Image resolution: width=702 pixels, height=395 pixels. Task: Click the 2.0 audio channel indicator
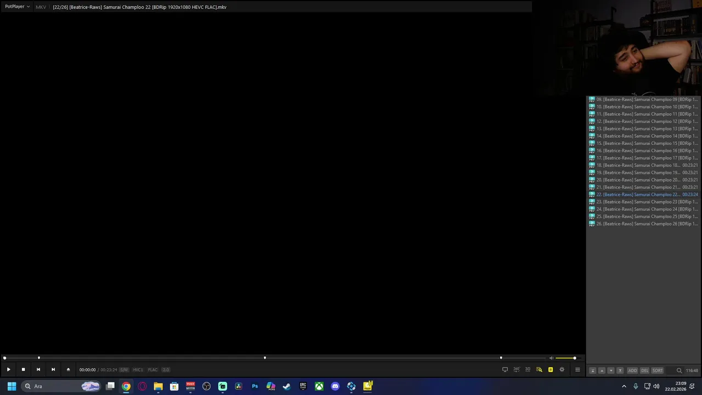click(x=166, y=370)
